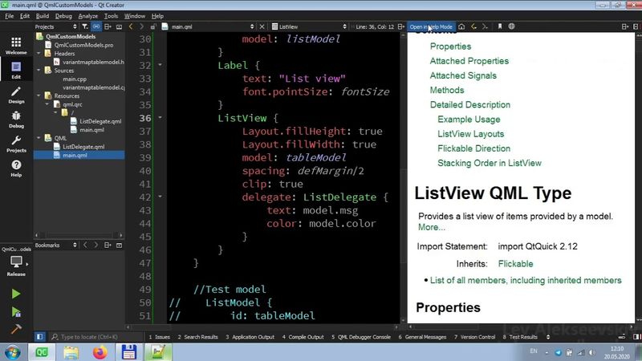
Task: Add bookmark for this help page
Action: tap(500, 26)
